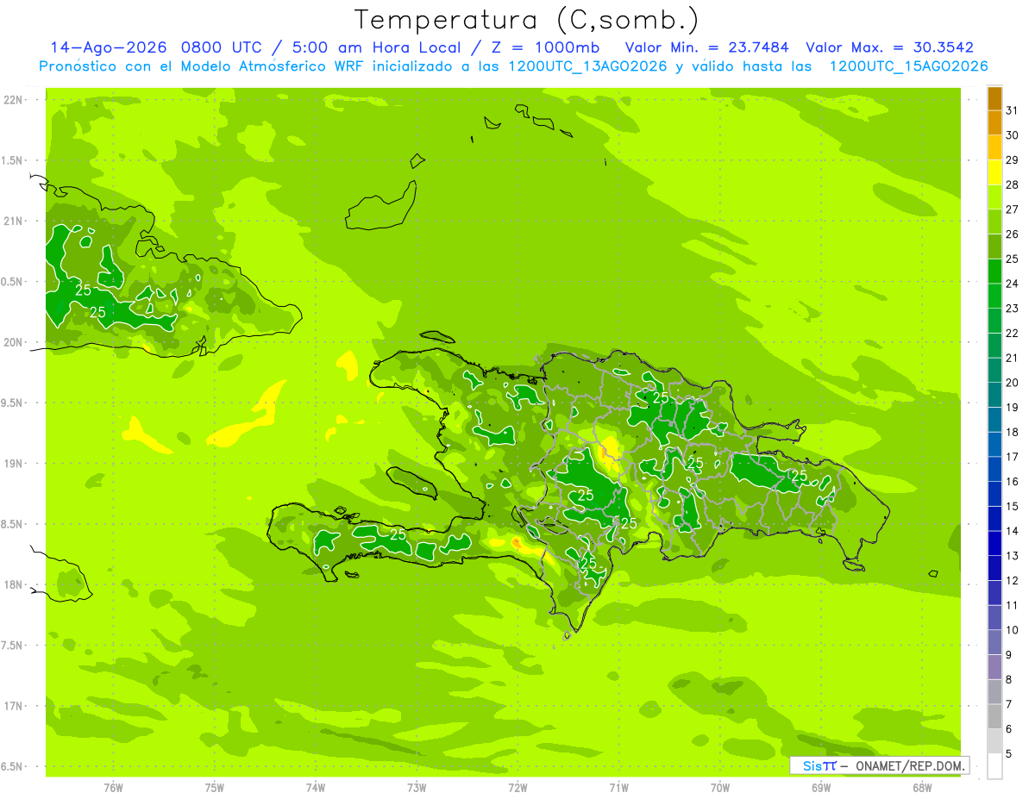Select the gold legend band between 29 and 30
The height and width of the screenshot is (799, 1035).
coord(994,147)
